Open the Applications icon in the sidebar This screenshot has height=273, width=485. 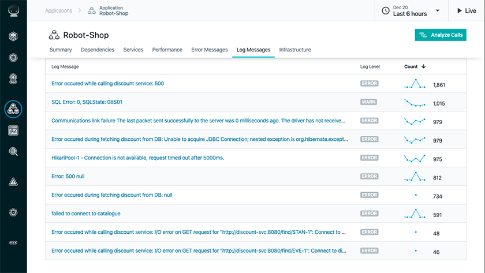pyautogui.click(x=13, y=109)
